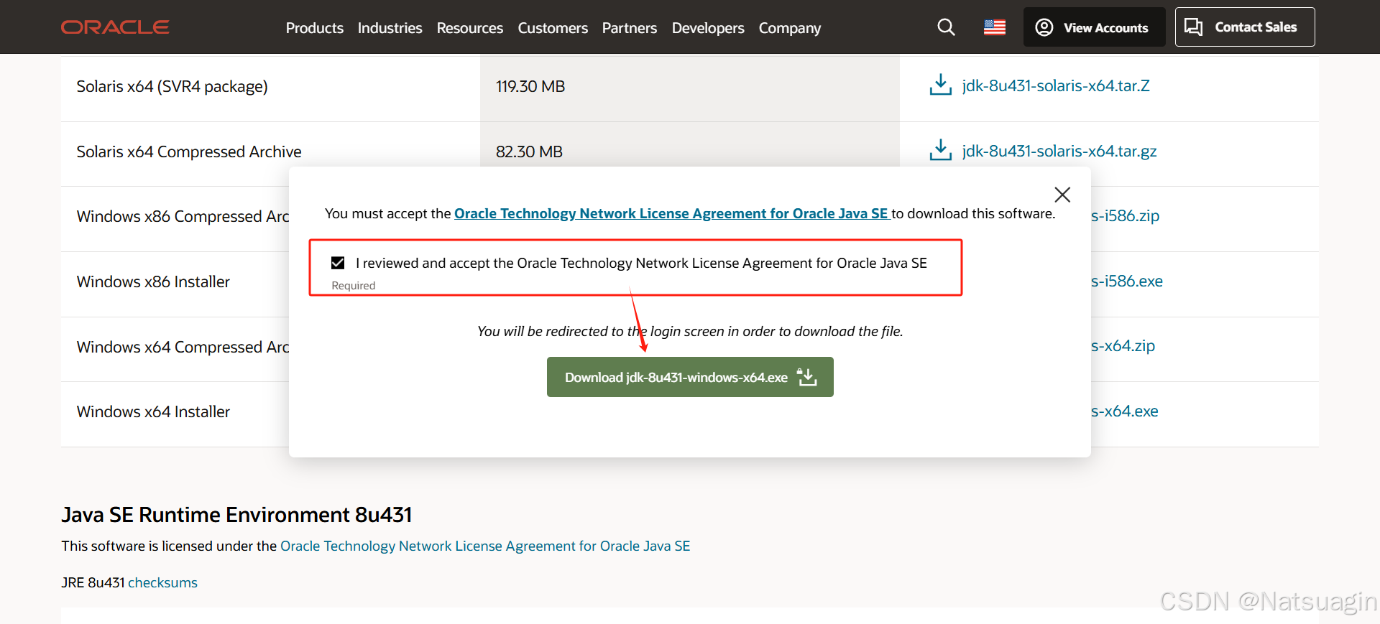
Task: Download jdk-8u431-solaris-x64.tar.gz link
Action: point(1059,151)
